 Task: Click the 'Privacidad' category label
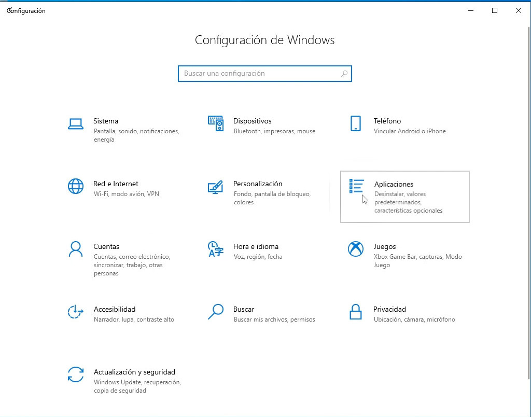389,309
